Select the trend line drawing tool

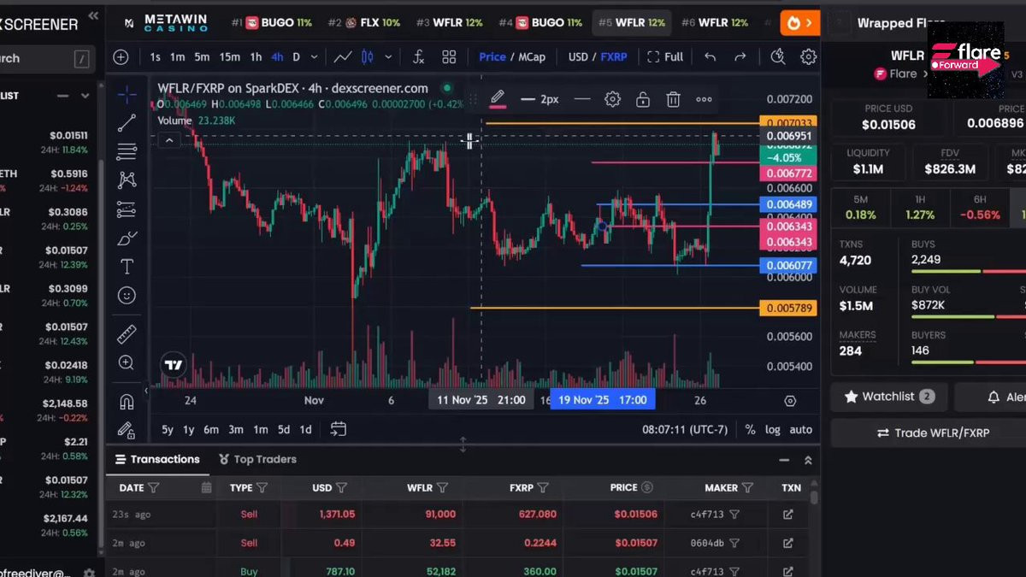pyautogui.click(x=127, y=123)
